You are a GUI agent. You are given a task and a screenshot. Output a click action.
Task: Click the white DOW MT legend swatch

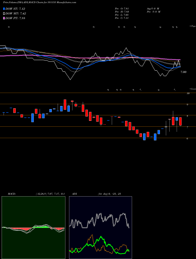[4, 14]
